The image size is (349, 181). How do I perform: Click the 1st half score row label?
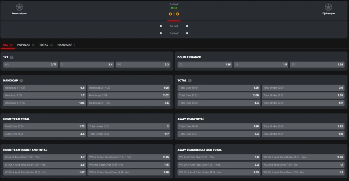[174, 26]
